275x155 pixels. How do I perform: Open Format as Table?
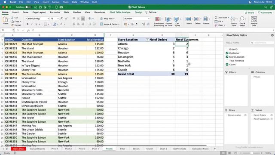click(168, 19)
